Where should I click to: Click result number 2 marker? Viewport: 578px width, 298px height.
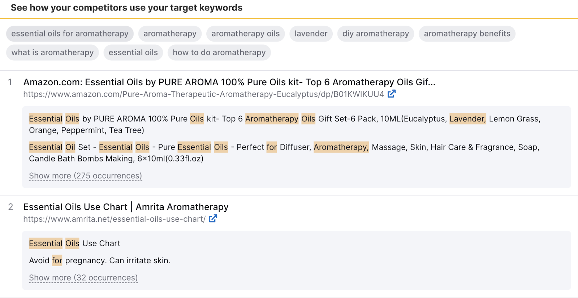point(10,207)
